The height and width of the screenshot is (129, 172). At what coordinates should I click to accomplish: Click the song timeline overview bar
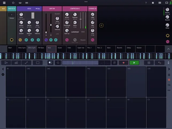pyautogui.click(x=86, y=63)
